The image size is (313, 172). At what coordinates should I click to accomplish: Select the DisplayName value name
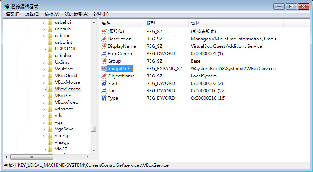[122, 46]
